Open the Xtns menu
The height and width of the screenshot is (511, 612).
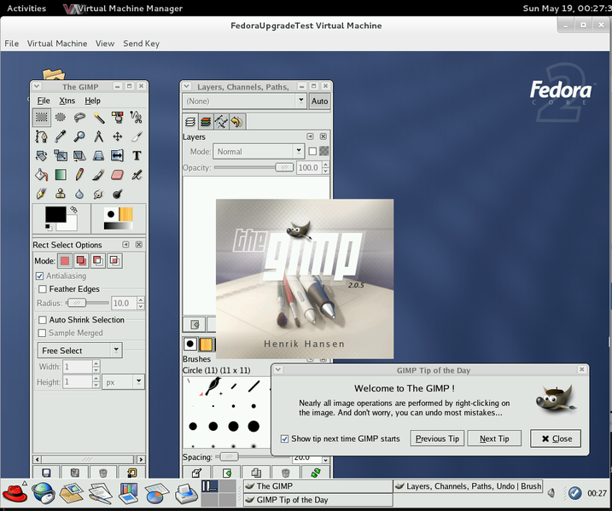point(67,101)
